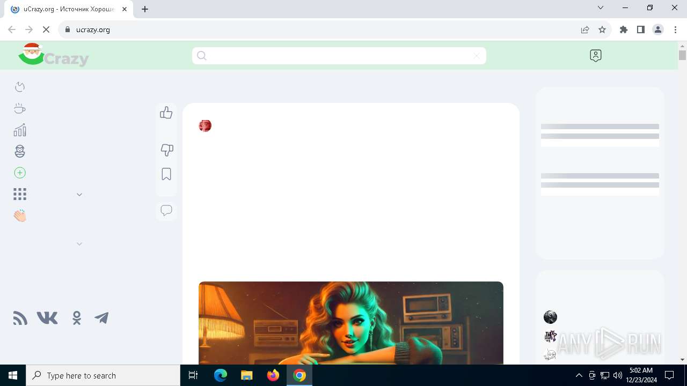Open the tab search dropdown arrow

click(x=601, y=8)
